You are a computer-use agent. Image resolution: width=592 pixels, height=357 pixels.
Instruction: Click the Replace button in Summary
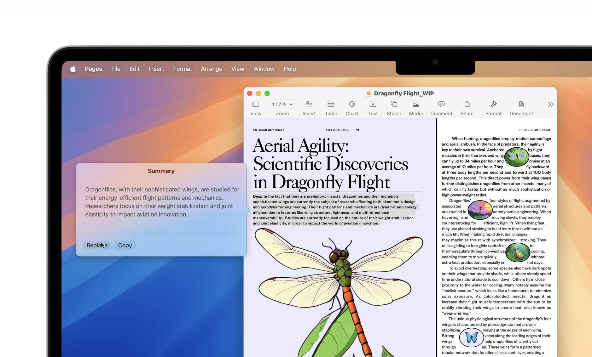click(97, 245)
